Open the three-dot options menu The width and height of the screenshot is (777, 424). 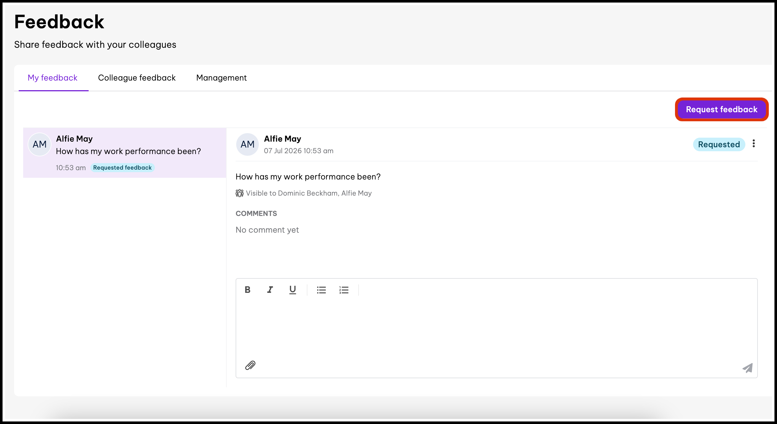point(754,143)
